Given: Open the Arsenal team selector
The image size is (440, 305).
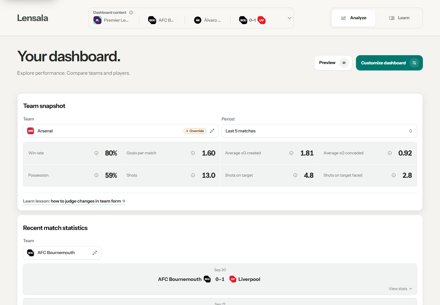Looking at the screenshot, I should coord(121,131).
